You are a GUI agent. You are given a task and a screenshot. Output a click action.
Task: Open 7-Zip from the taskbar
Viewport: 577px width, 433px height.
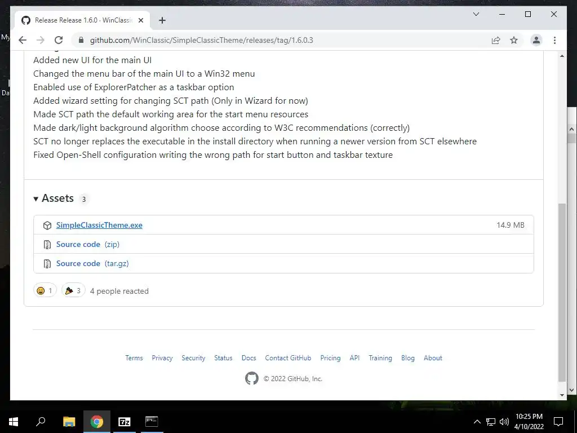coord(125,422)
